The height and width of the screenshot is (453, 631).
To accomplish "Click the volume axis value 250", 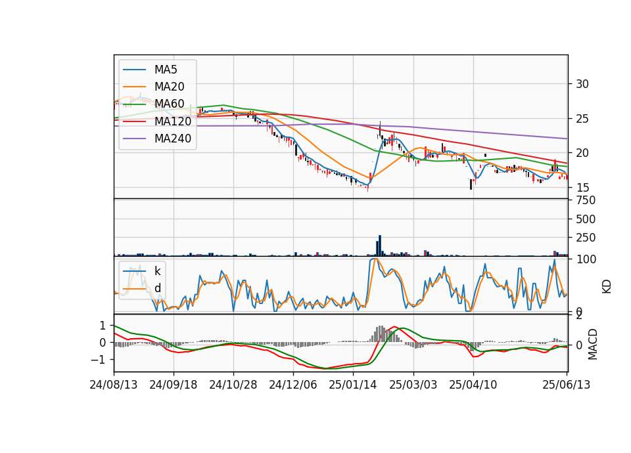I will [x=586, y=238].
